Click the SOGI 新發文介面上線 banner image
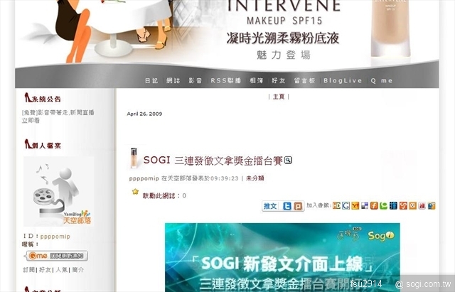Screen dimensions: 455x292 [282, 257]
